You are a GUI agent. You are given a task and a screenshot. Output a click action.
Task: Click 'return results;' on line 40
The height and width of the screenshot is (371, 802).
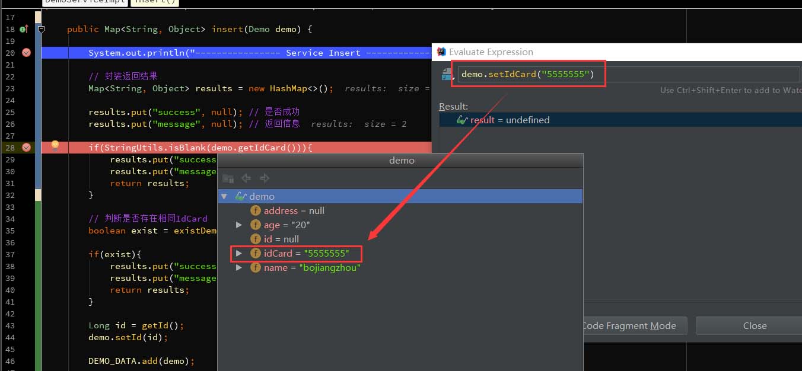pos(149,290)
